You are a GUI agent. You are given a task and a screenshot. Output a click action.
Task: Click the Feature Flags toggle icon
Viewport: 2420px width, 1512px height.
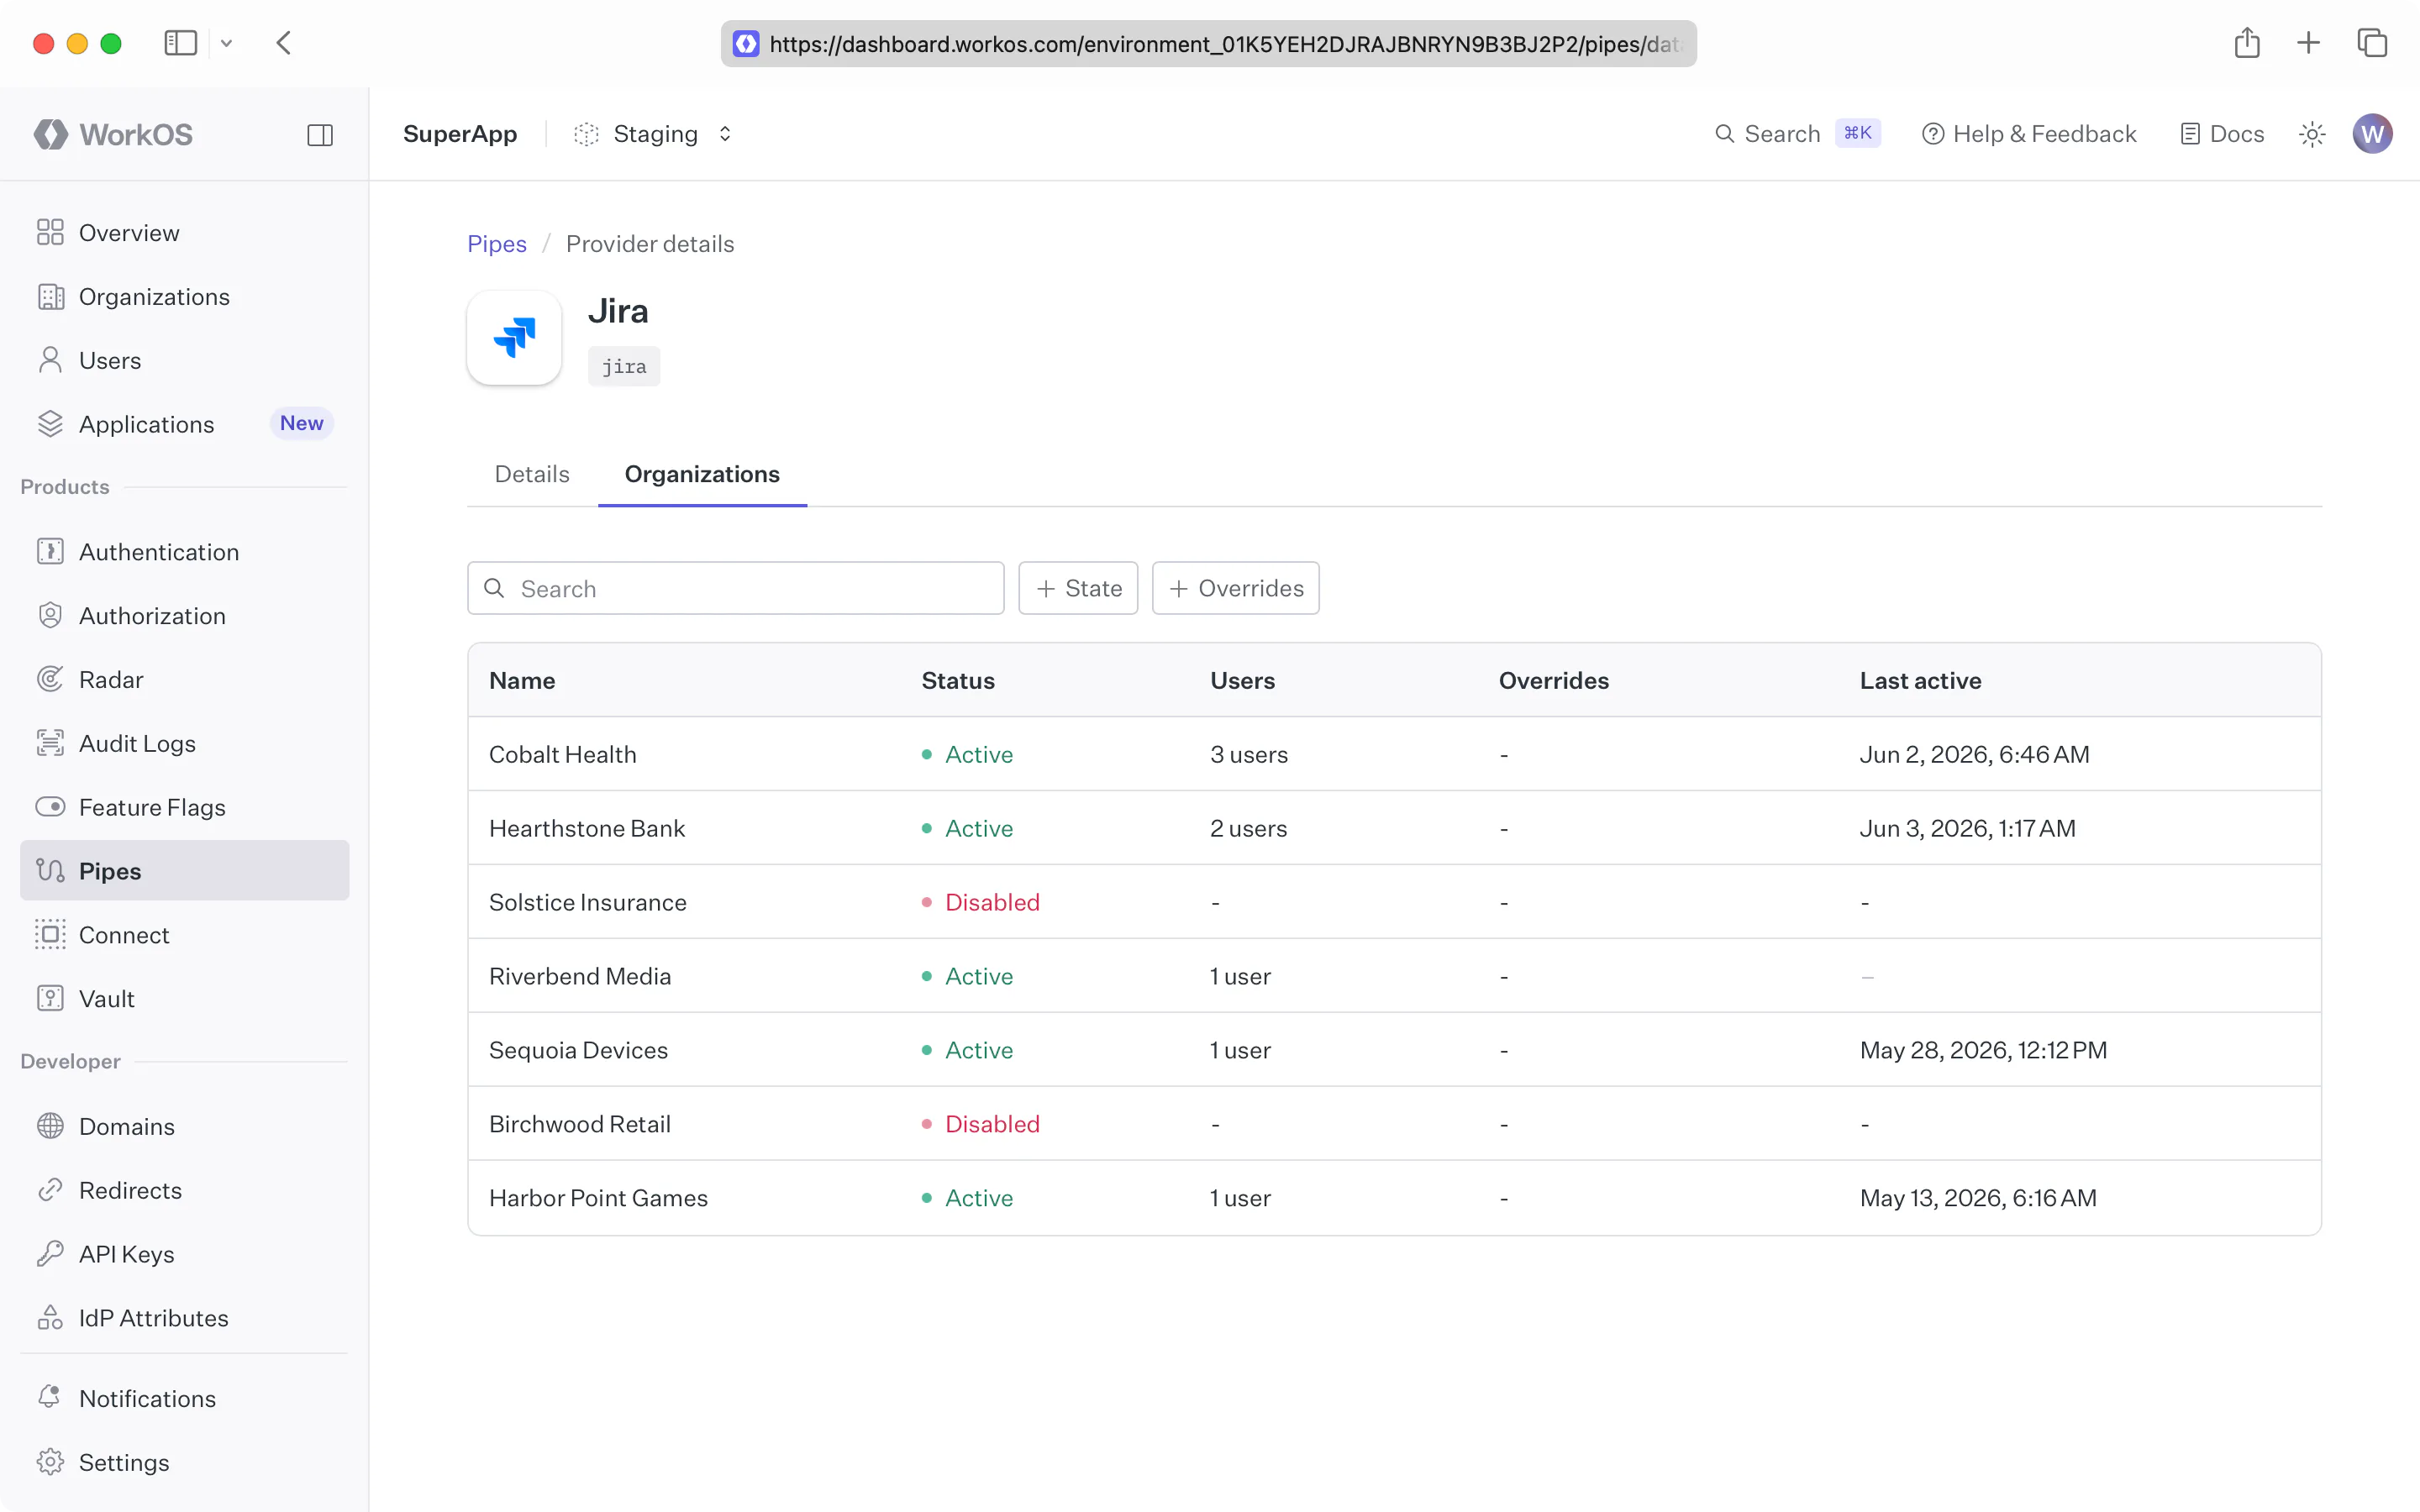coord(50,807)
